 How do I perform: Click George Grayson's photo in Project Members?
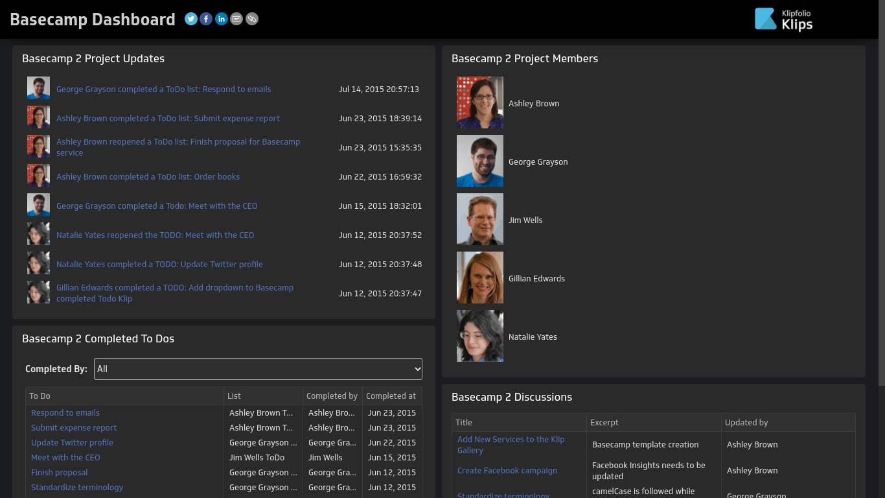click(x=480, y=161)
